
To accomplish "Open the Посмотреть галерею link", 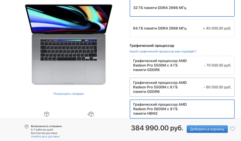I will pyautogui.click(x=68, y=94).
